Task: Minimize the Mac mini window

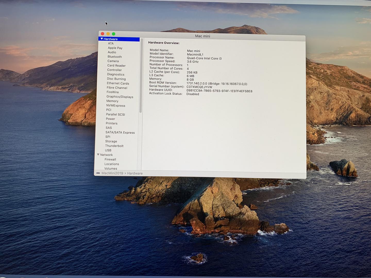Action: click(108, 34)
